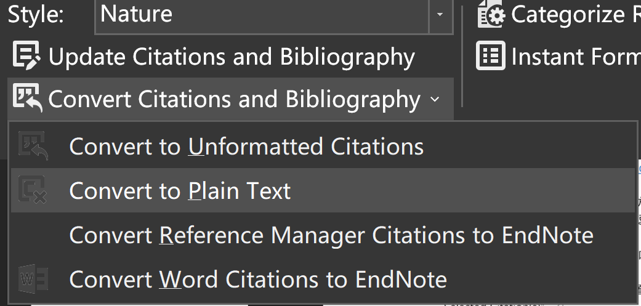Click the Categorize References gear icon

pyautogui.click(x=492, y=14)
